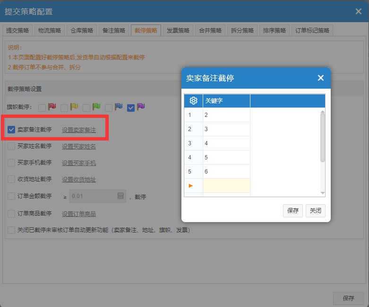Click the keyword list scrollbar thumb
Image resolution: width=369 pixels, height=307 pixels.
[x=323, y=138]
